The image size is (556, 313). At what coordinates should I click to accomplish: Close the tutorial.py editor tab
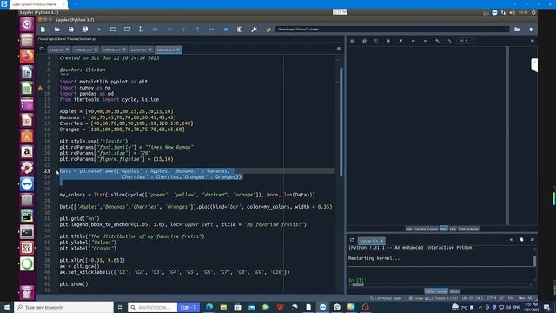(68, 50)
